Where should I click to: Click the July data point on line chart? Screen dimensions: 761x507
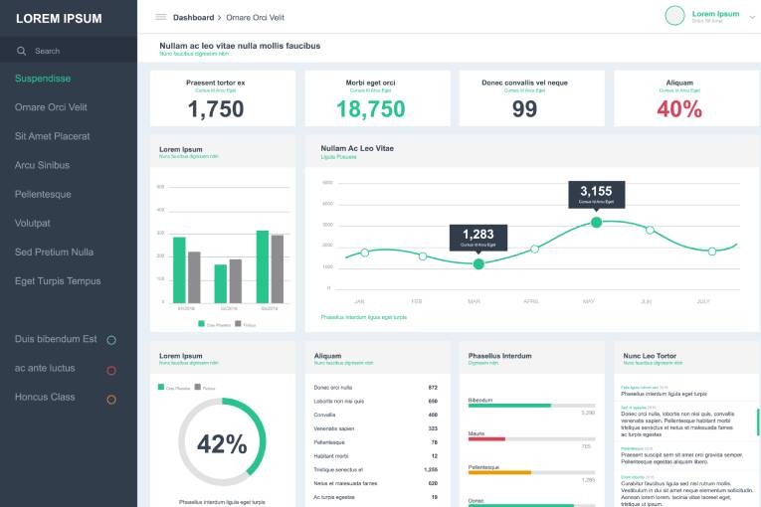coord(712,252)
